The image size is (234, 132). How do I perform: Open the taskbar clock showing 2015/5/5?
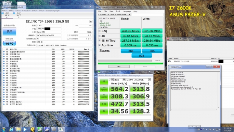227,129
